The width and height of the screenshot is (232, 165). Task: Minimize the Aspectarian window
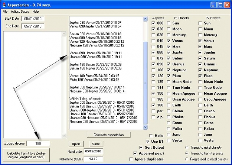click(213, 5)
